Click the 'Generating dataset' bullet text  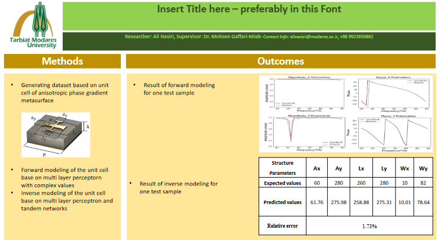pos(61,92)
